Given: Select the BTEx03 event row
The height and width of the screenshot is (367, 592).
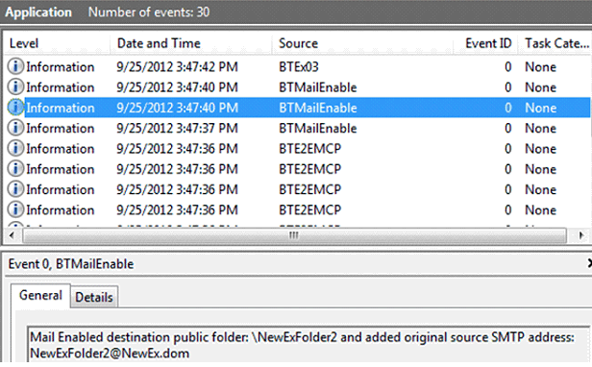Looking at the screenshot, I should (298, 67).
